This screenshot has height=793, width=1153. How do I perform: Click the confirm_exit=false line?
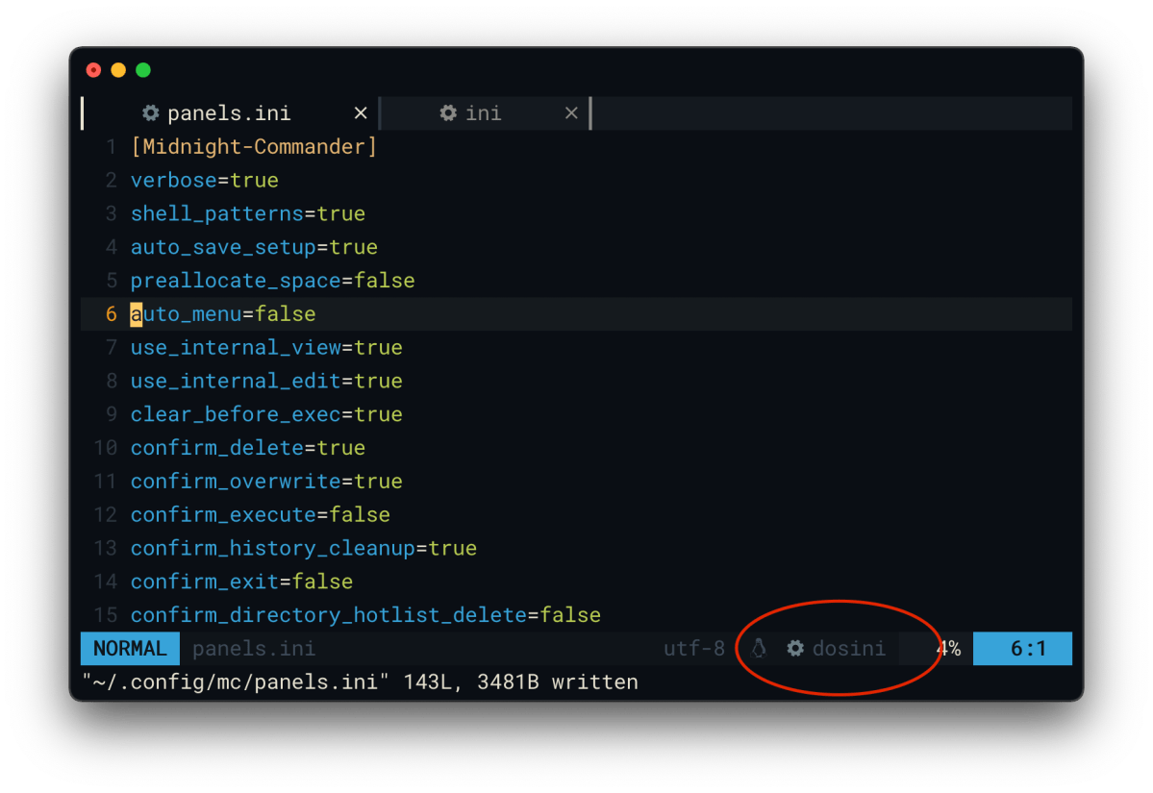[242, 582]
